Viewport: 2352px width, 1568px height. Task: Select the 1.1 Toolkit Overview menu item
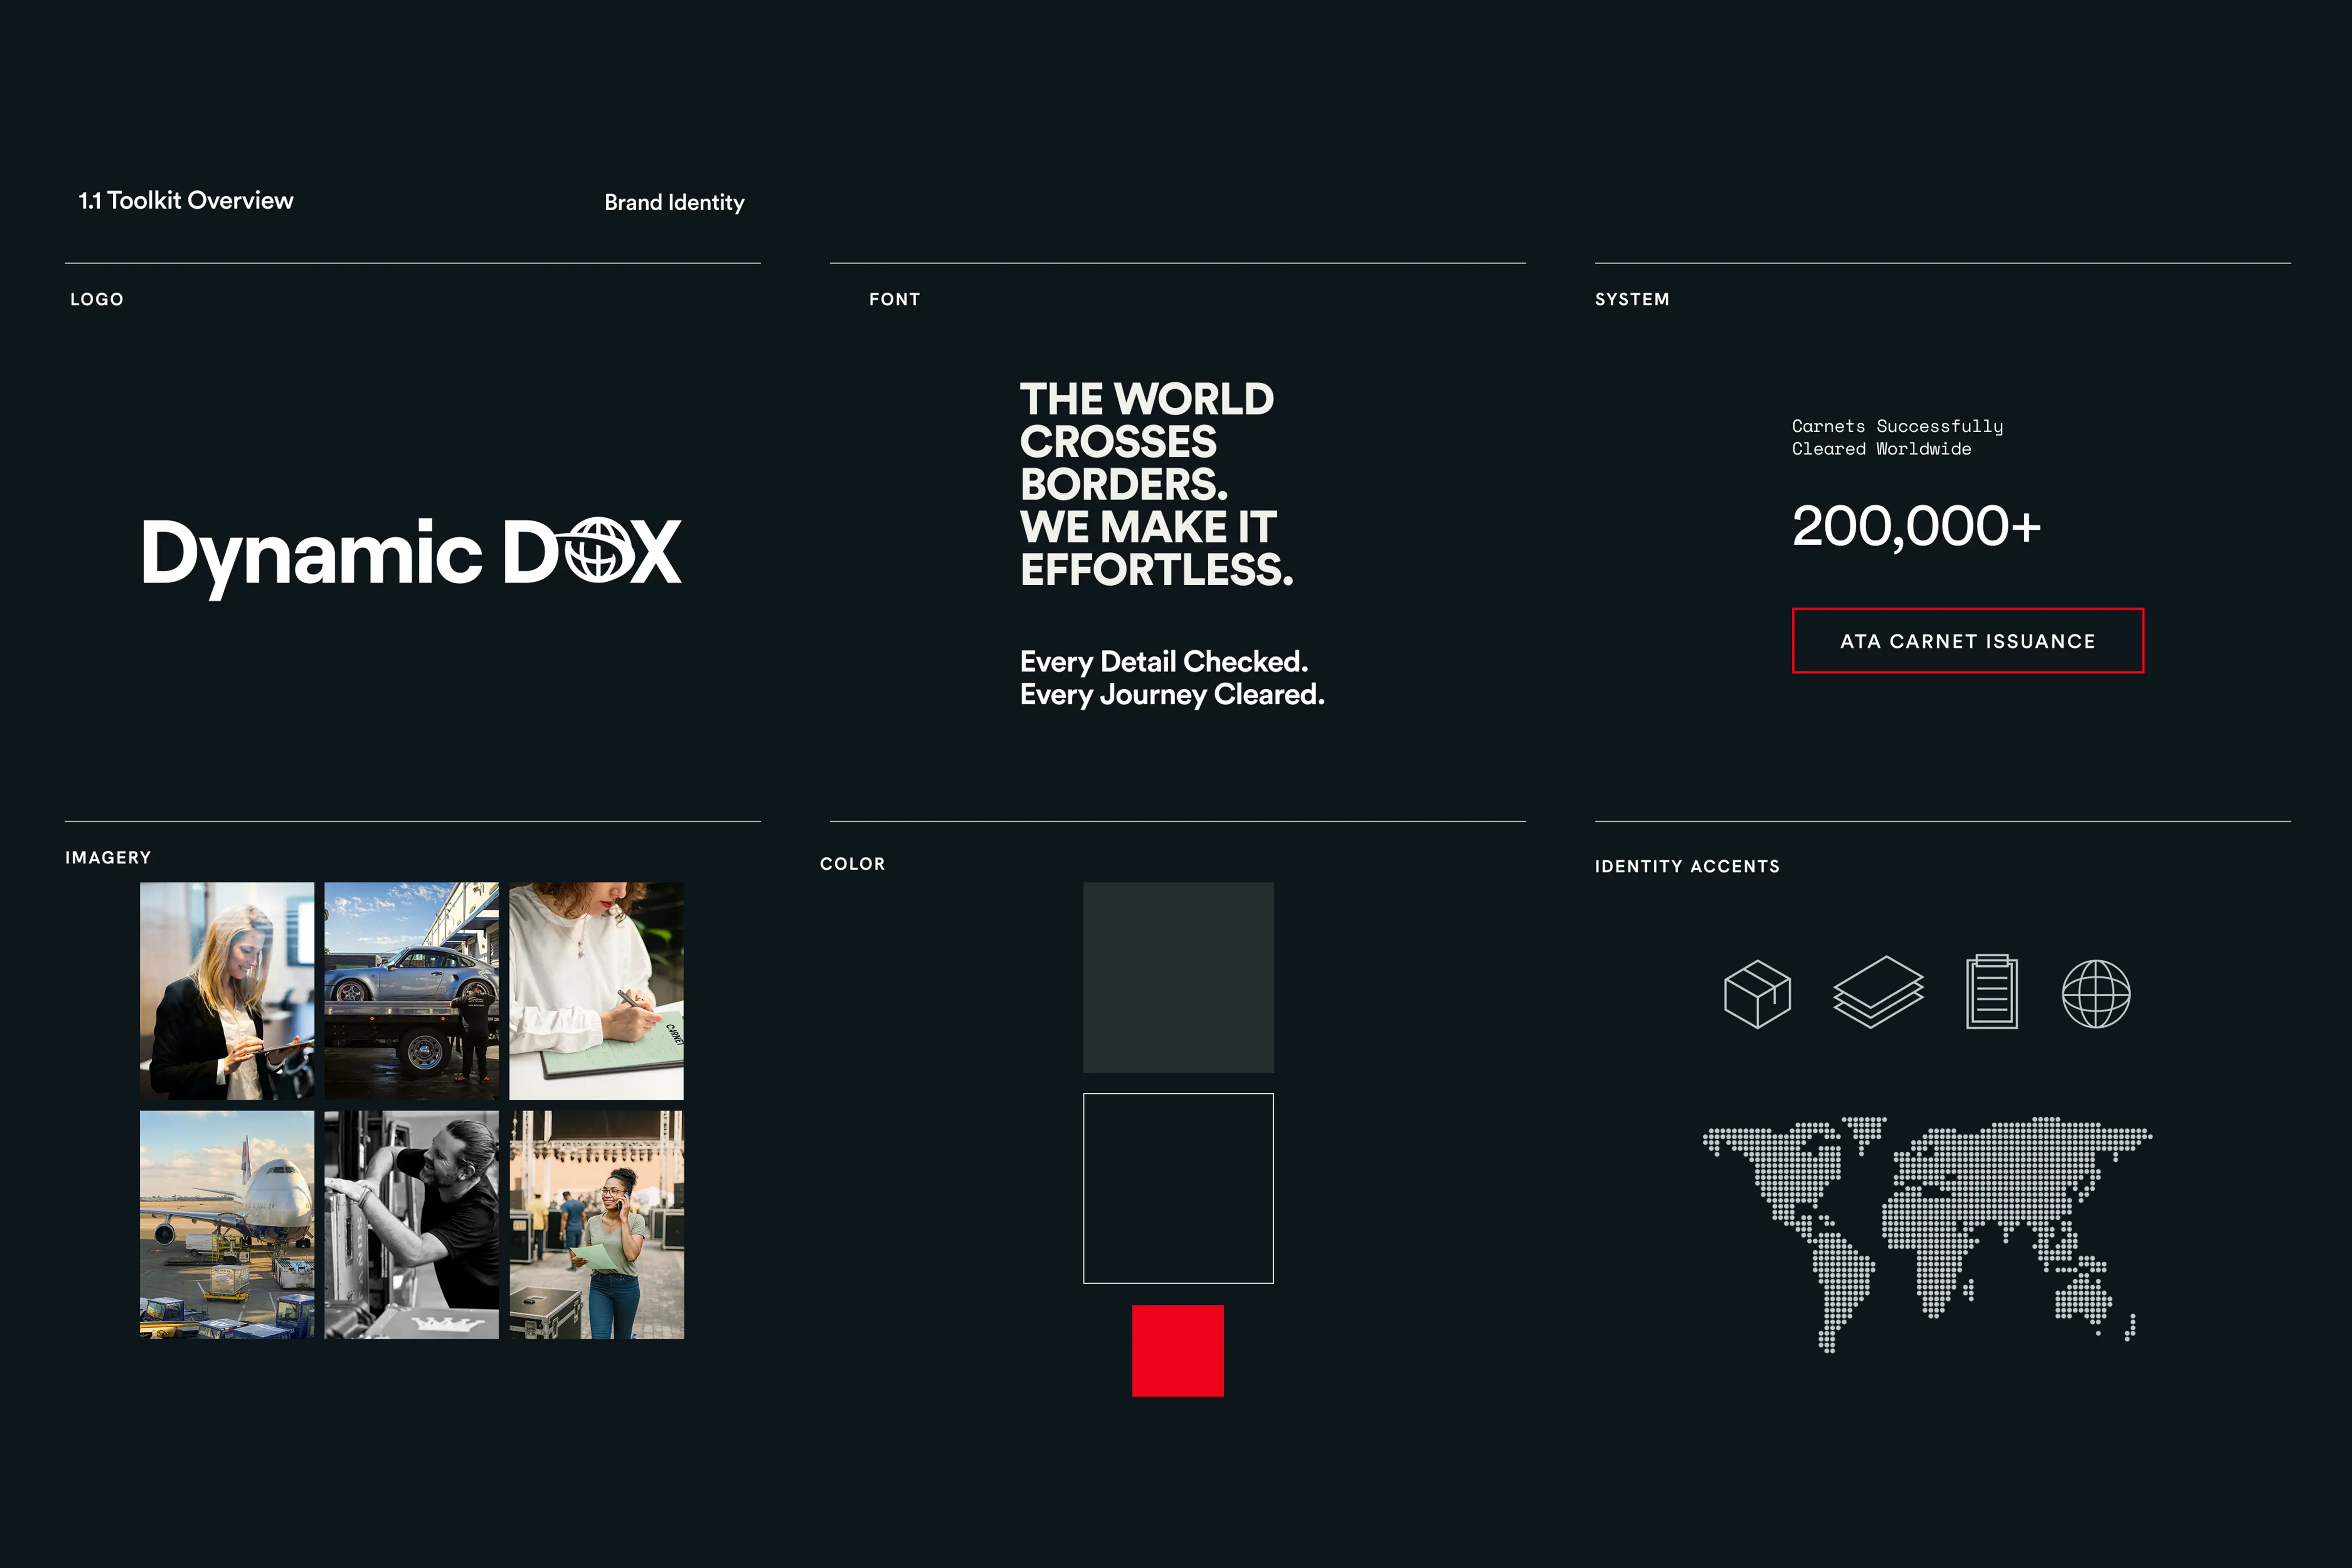pos(186,200)
